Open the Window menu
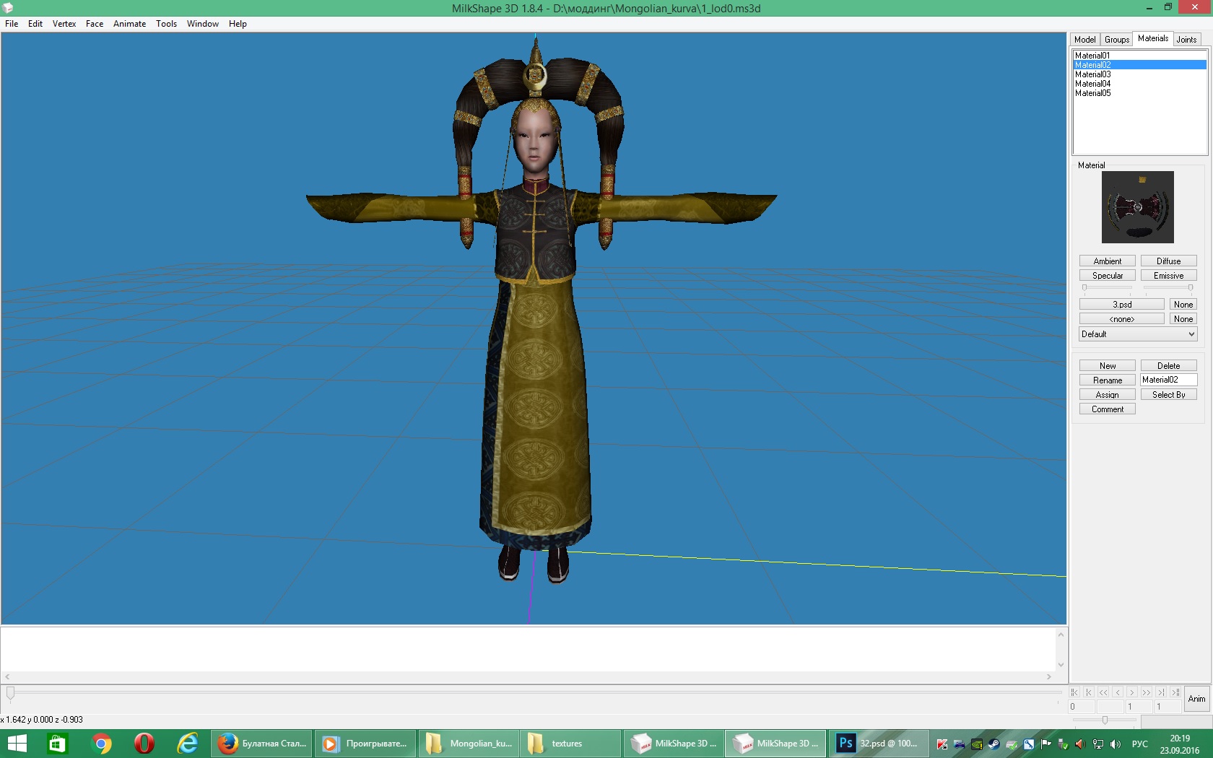1213x758 pixels. click(x=203, y=24)
